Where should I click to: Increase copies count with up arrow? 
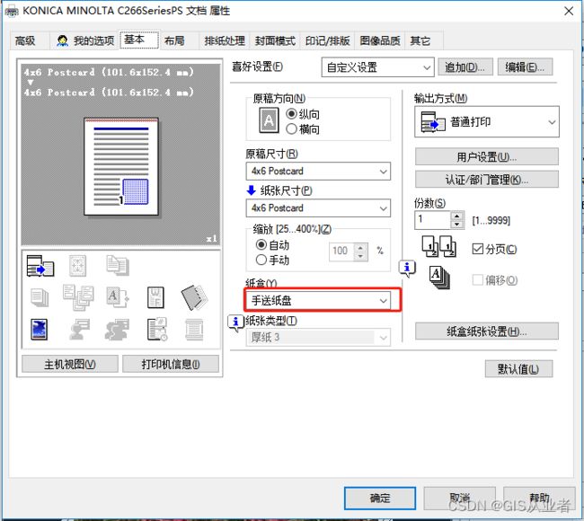[456, 216]
